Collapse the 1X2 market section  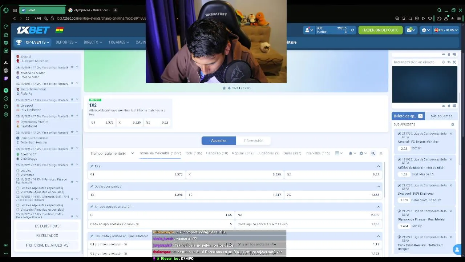point(379,166)
